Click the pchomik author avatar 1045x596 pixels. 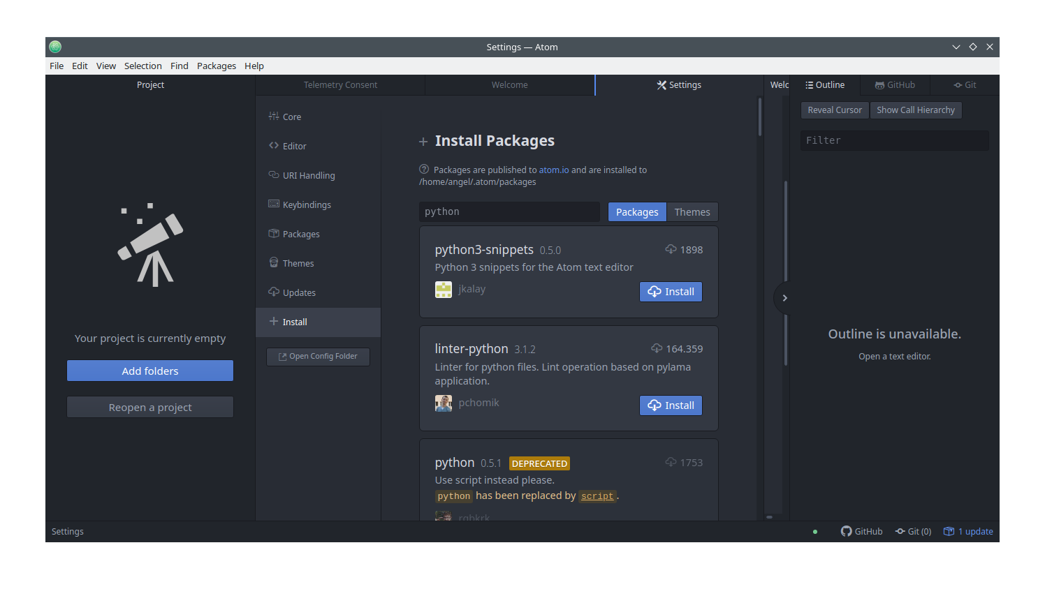tap(444, 403)
